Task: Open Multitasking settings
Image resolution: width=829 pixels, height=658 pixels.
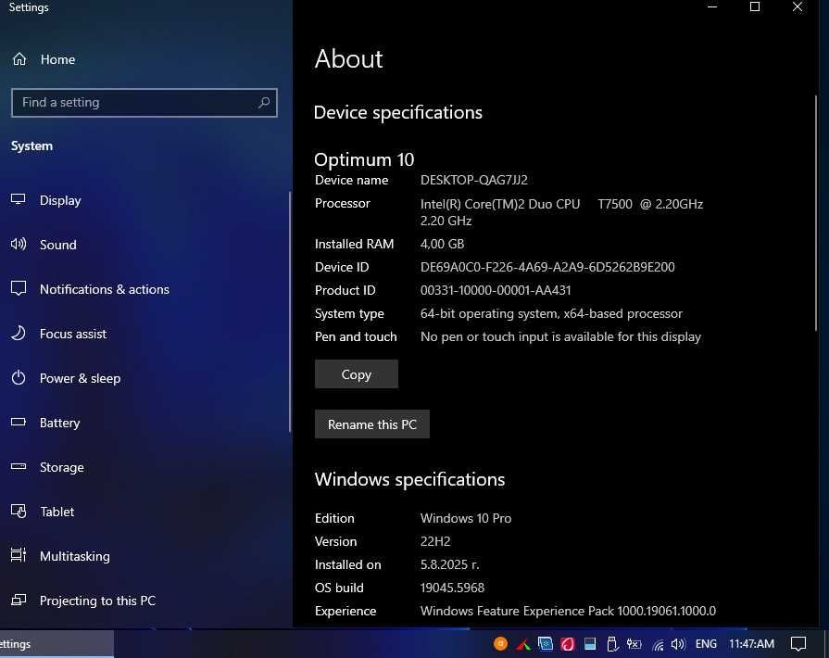Action: coord(74,556)
